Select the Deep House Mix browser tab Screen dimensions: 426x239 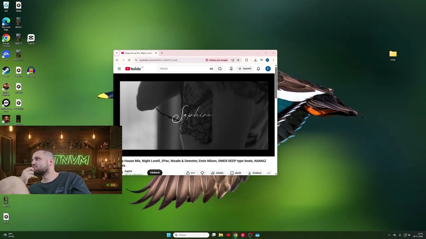(139, 53)
